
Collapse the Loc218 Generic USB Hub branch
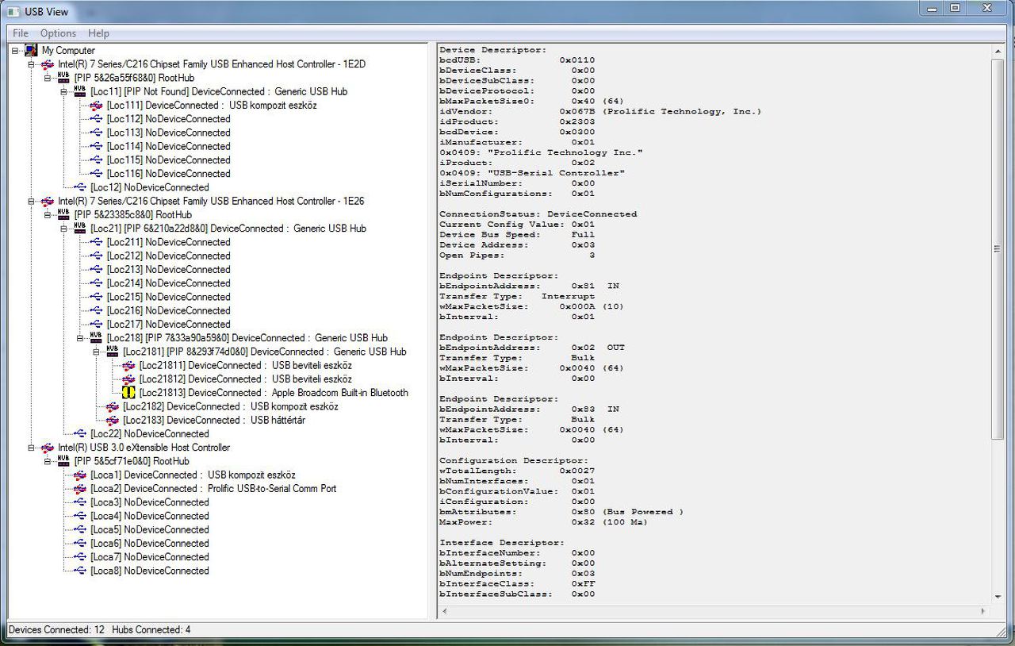tap(80, 338)
